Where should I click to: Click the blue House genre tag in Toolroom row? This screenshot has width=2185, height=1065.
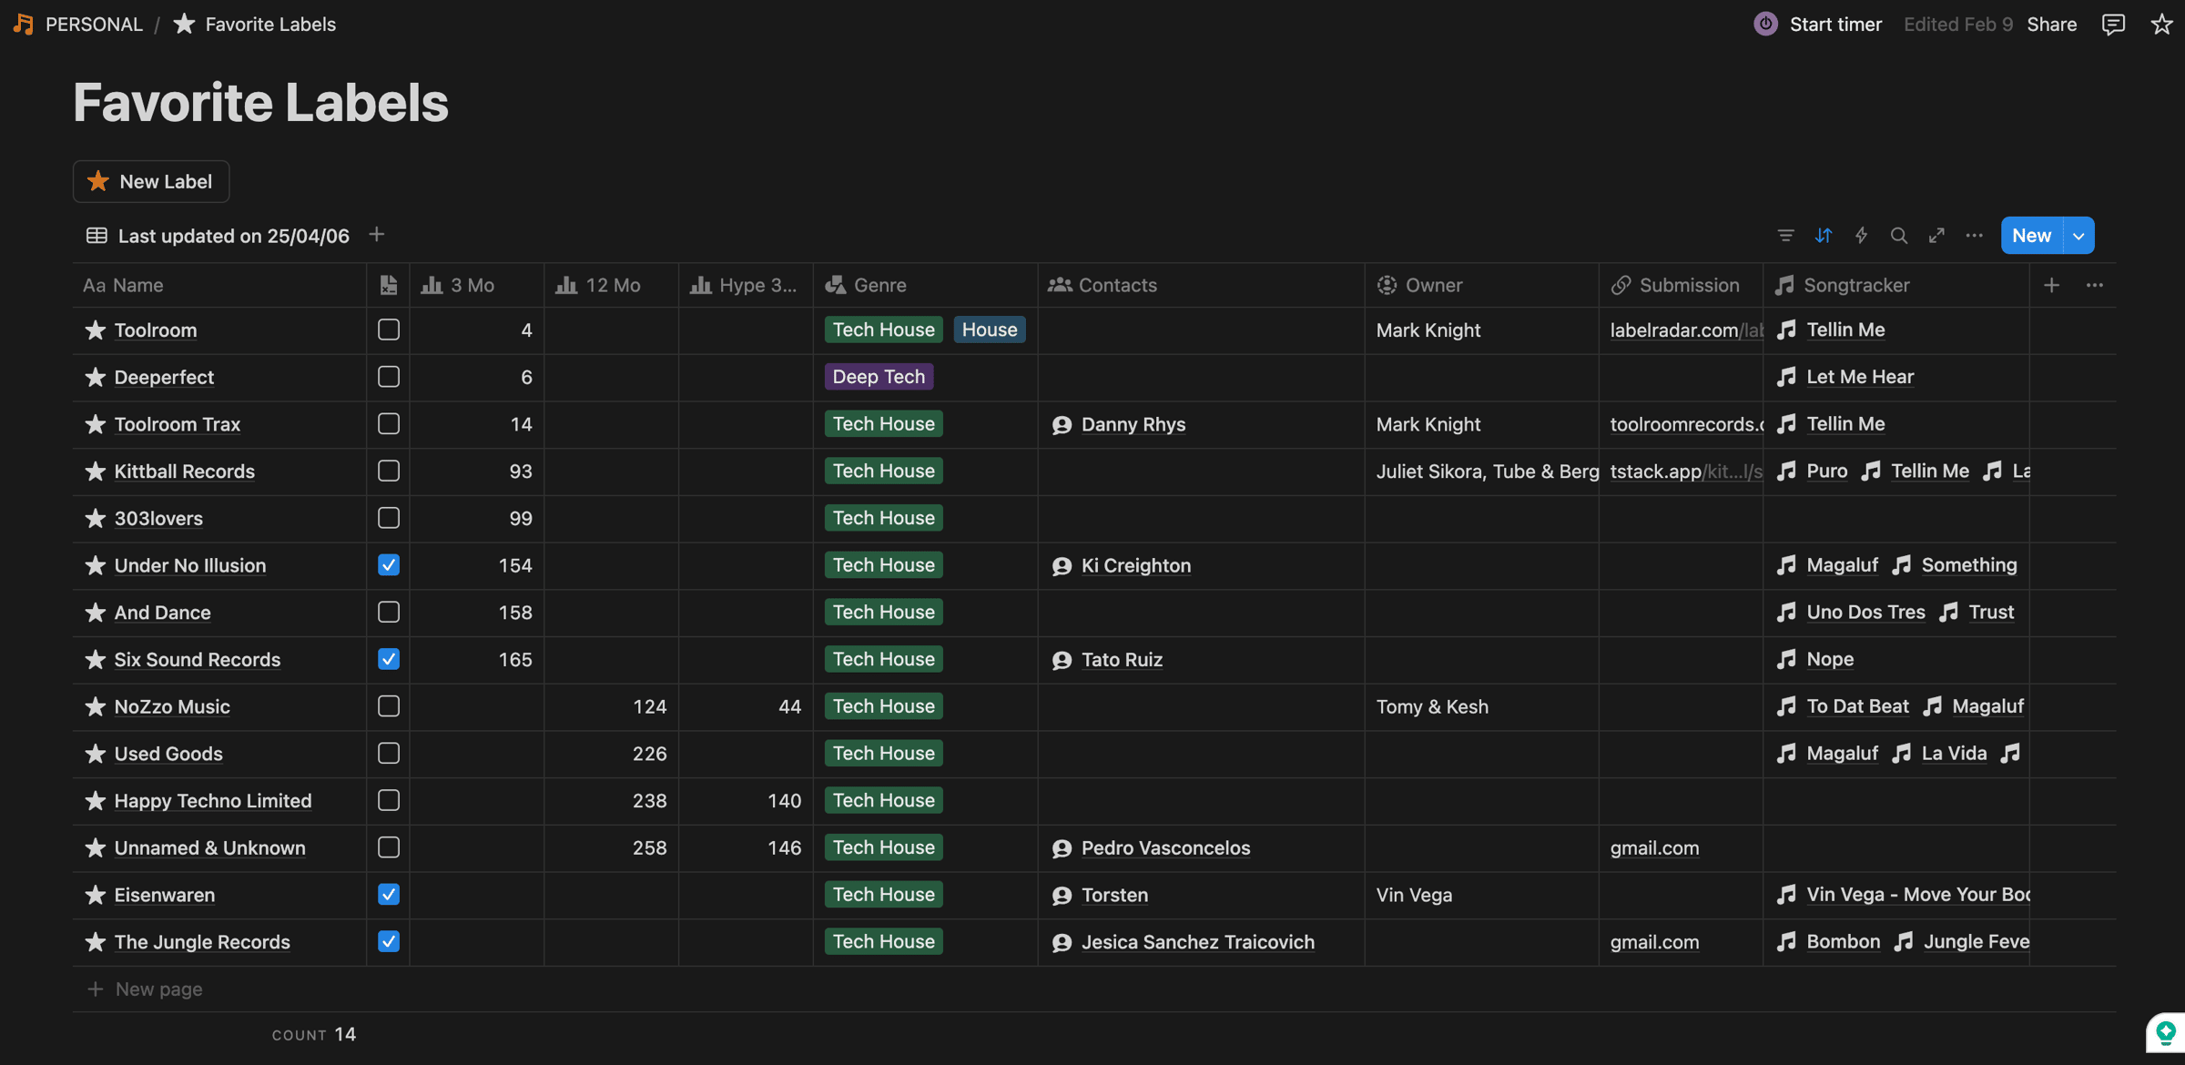click(990, 330)
